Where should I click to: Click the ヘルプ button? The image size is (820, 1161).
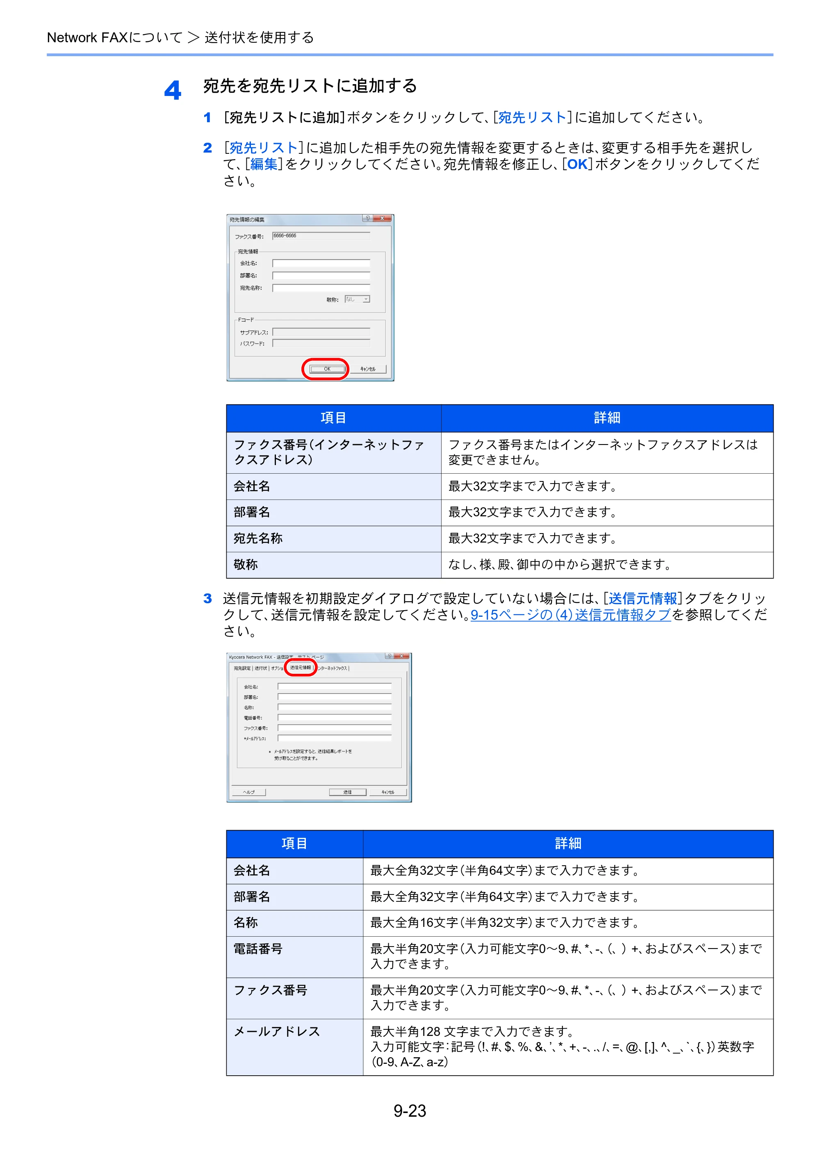click(x=249, y=792)
